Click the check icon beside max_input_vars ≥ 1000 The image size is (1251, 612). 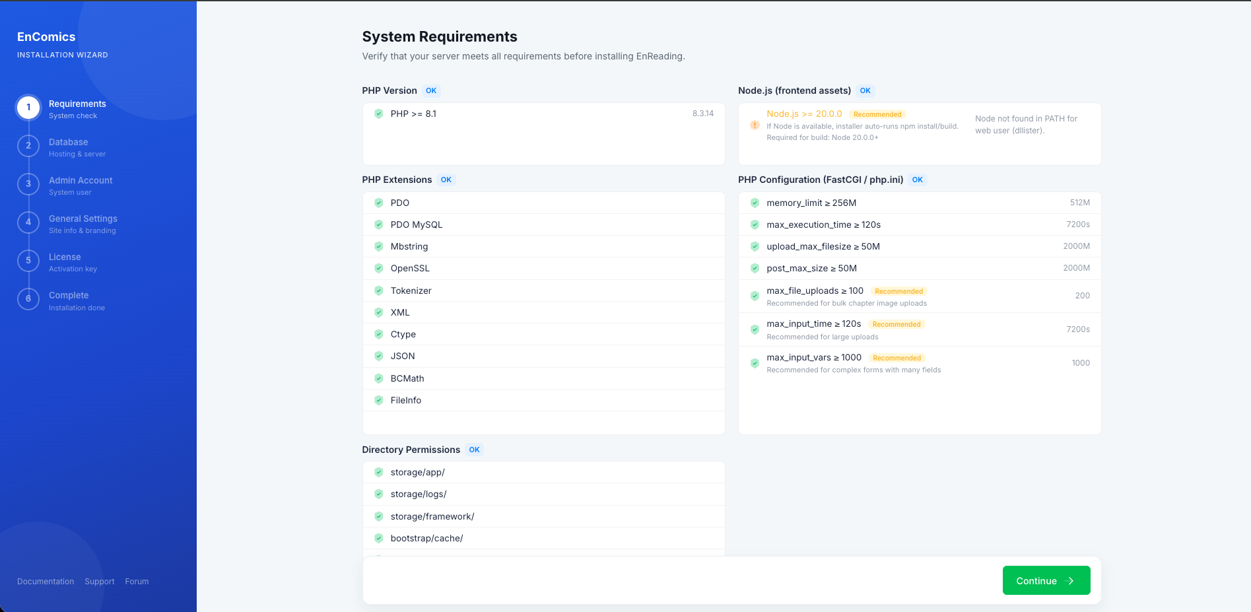(755, 363)
